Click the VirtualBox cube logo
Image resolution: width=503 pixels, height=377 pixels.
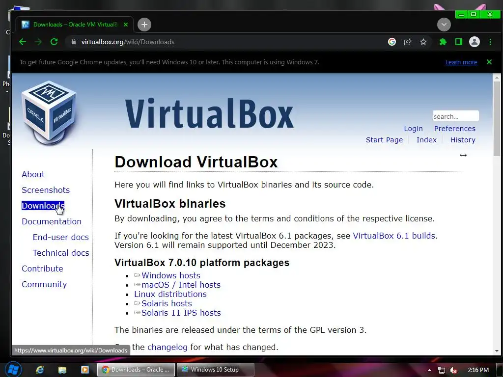point(49,112)
